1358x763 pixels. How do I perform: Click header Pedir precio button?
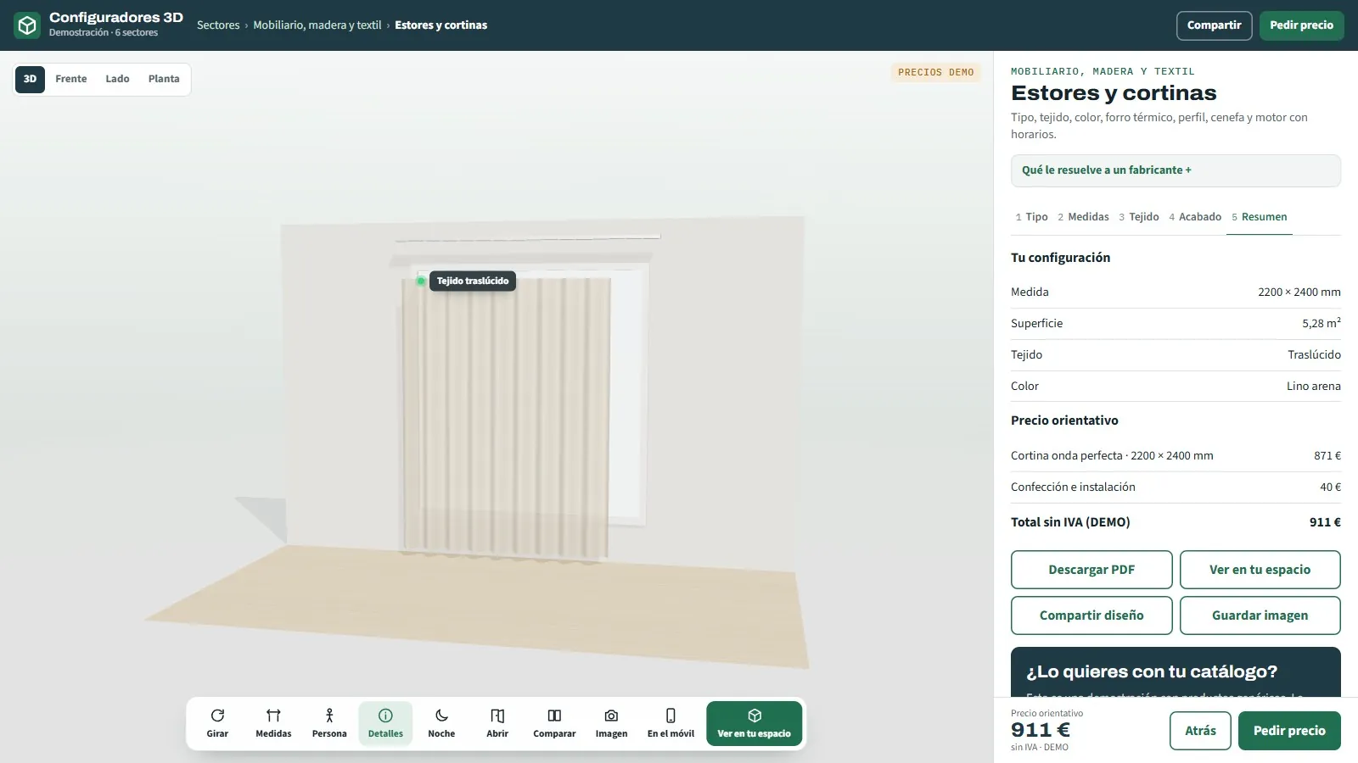click(x=1301, y=25)
